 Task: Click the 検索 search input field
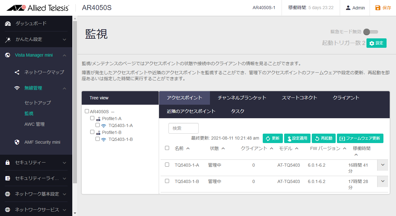click(x=184, y=128)
